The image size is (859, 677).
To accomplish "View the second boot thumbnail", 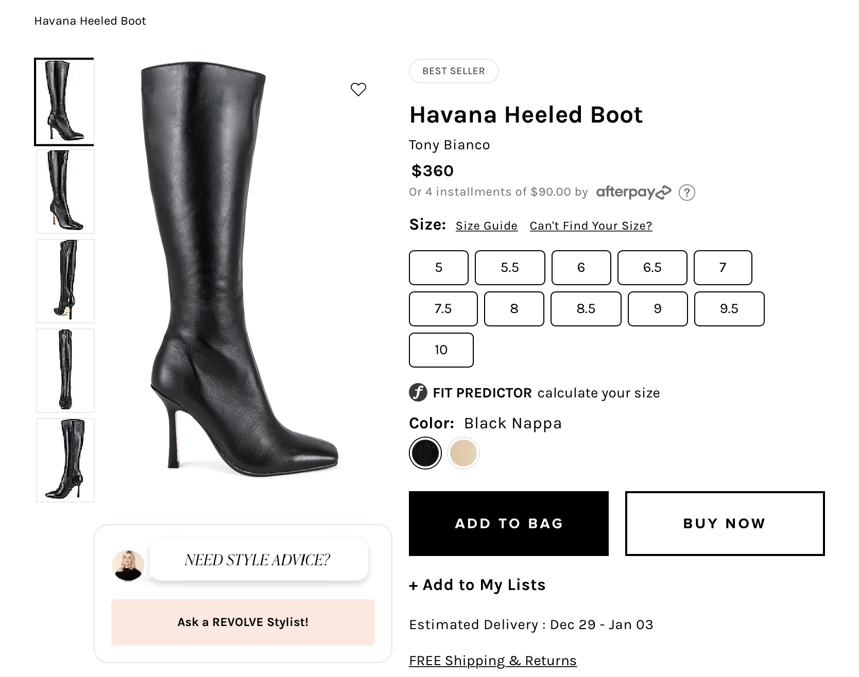I will pyautogui.click(x=65, y=192).
